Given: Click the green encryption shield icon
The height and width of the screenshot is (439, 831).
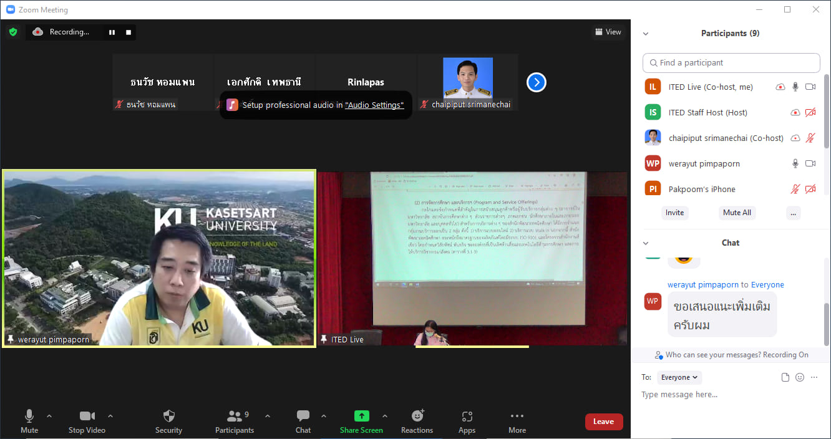Looking at the screenshot, I should [13, 32].
